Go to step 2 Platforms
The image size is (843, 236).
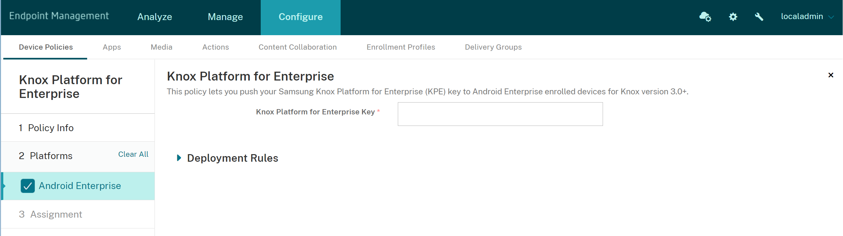45,156
